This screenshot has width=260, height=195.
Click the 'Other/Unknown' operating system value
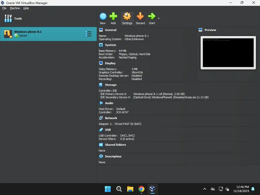tap(134, 39)
